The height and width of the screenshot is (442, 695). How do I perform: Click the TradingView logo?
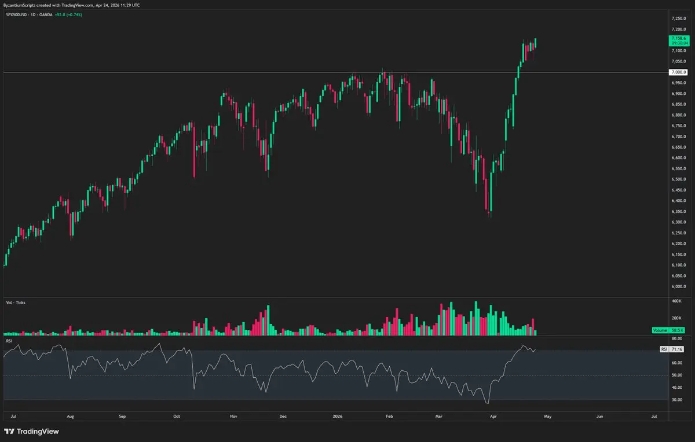32,431
